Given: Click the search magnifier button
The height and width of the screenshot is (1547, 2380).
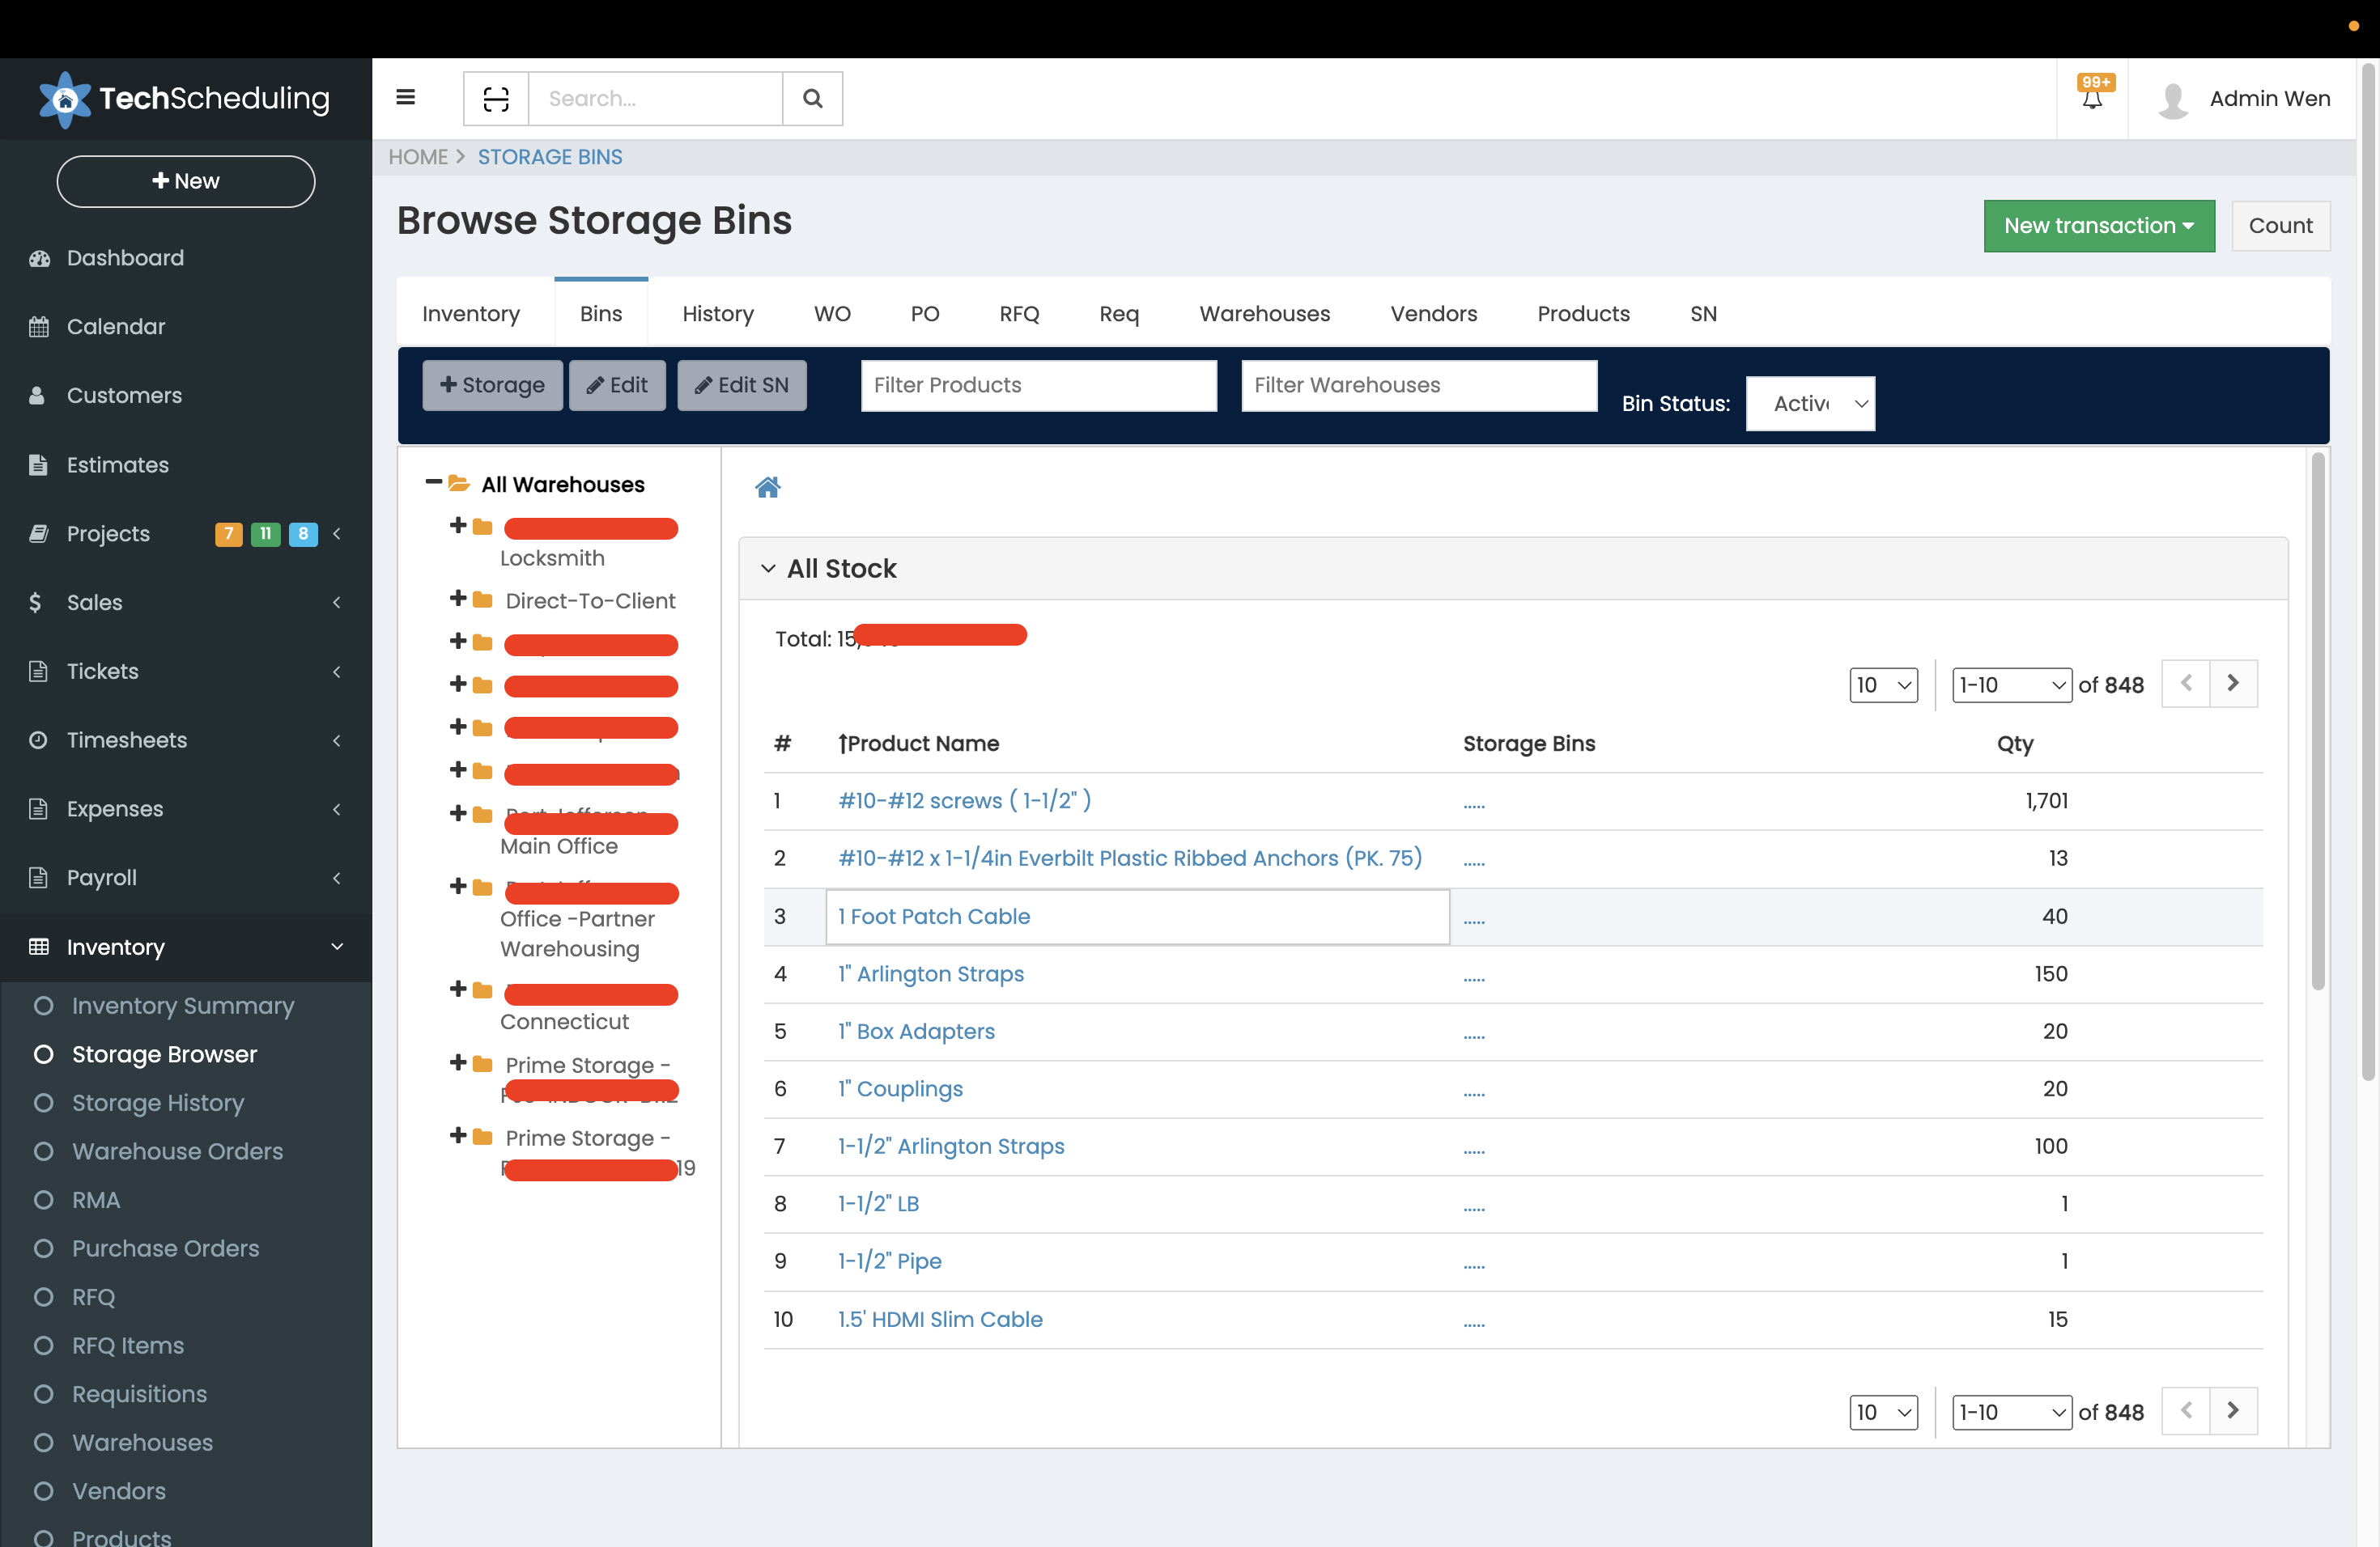Looking at the screenshot, I should 811,98.
